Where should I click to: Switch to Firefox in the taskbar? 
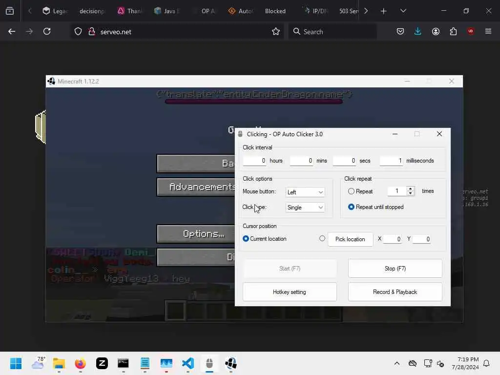tap(81, 363)
